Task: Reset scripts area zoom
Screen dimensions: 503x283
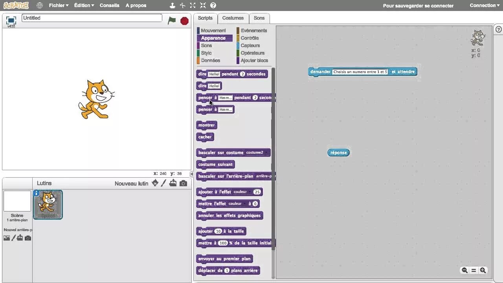Action: click(474, 270)
